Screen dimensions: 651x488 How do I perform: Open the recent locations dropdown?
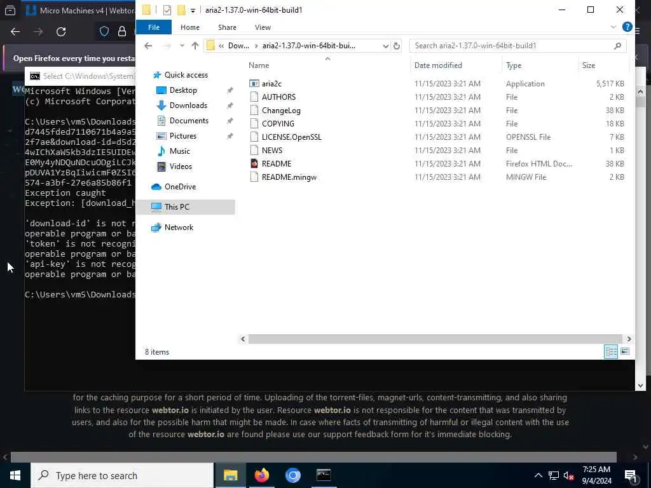[182, 46]
